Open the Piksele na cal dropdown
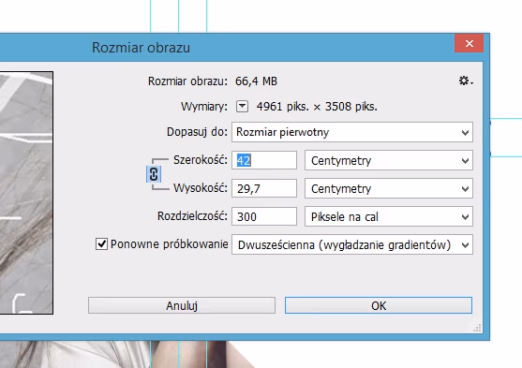Screen dimensions: 522x368 [389, 216]
